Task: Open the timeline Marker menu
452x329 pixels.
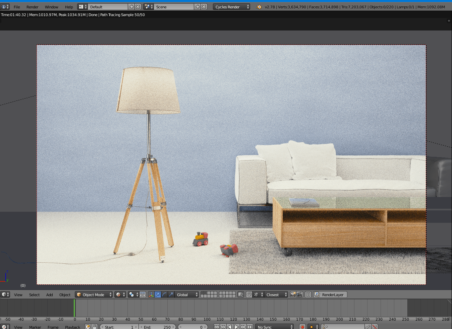Action: (35, 327)
